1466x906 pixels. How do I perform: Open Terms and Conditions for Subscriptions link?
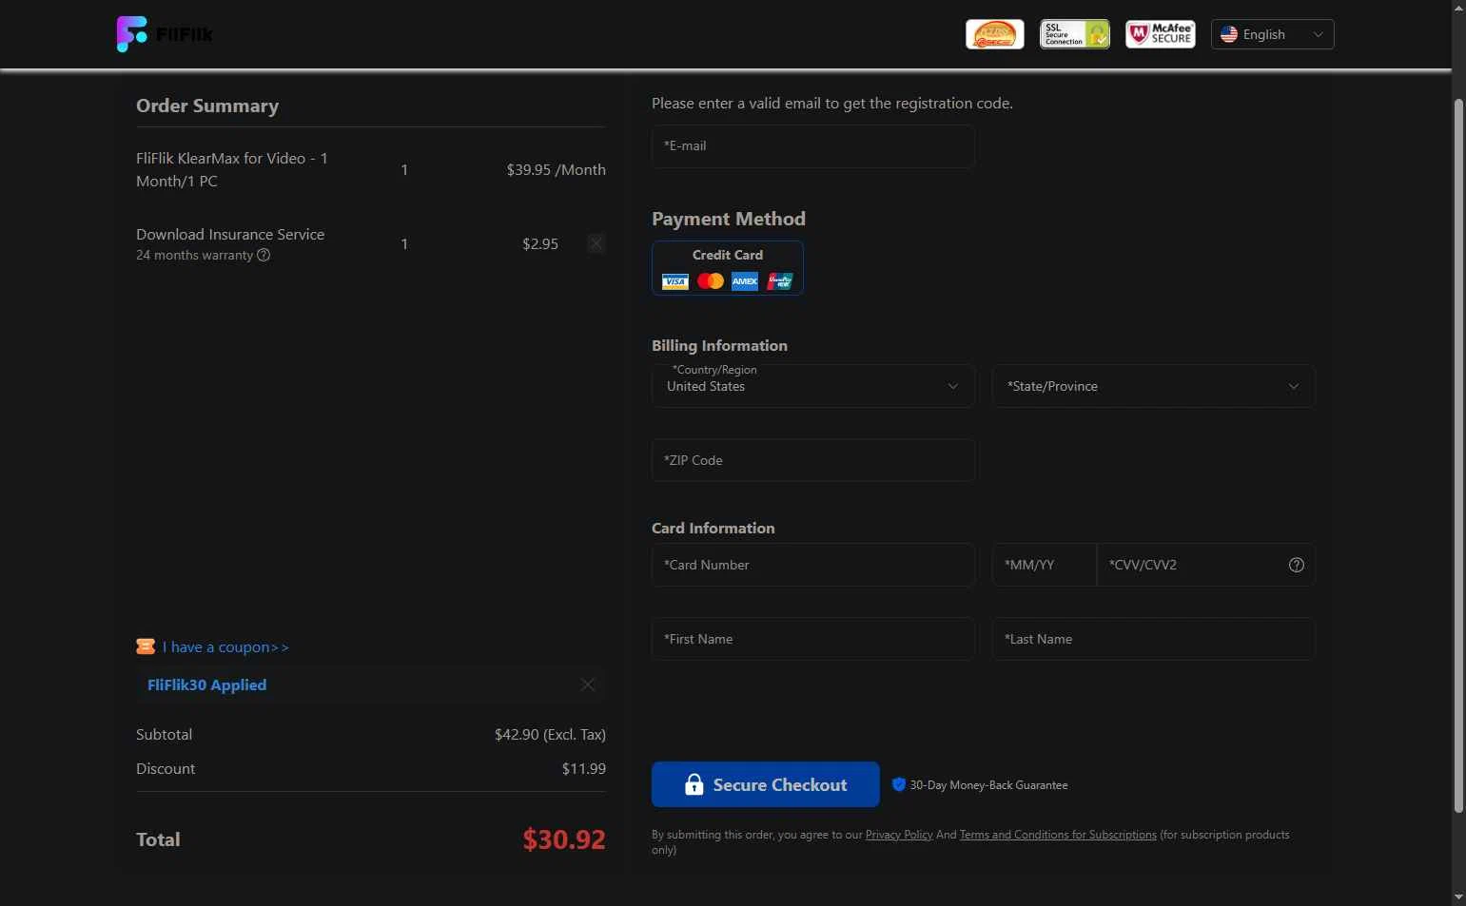click(1058, 835)
